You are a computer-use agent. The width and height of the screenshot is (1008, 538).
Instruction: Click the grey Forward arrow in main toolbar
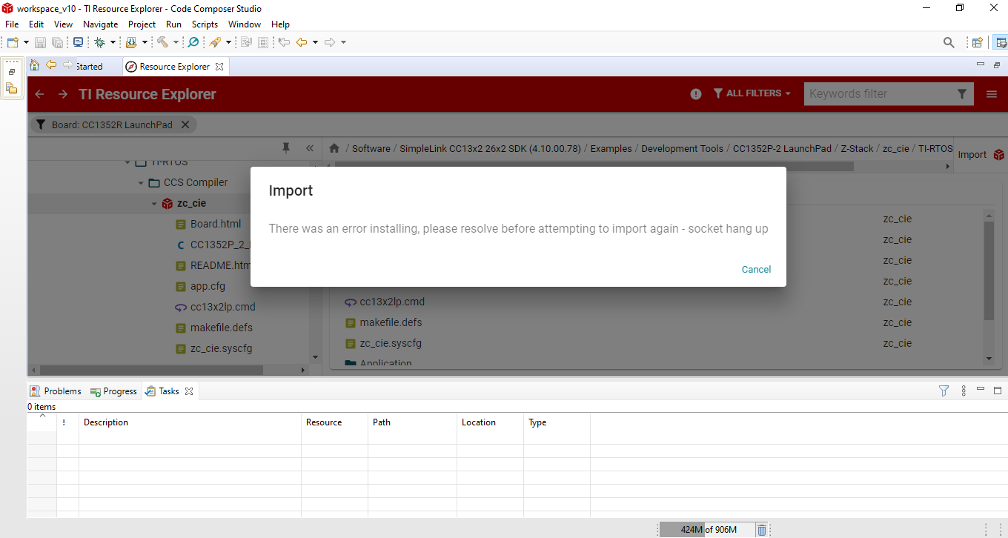(330, 42)
